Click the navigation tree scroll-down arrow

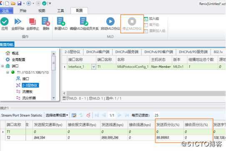(x=53, y=98)
